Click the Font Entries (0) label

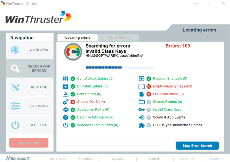tap(89, 94)
